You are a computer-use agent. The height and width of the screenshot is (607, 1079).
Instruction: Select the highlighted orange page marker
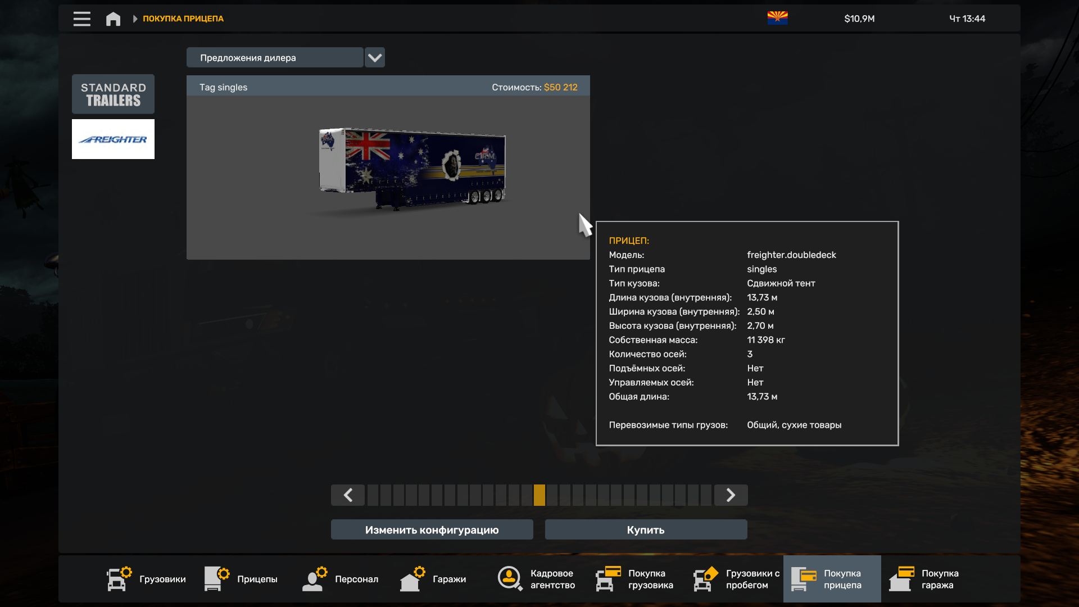click(x=539, y=495)
